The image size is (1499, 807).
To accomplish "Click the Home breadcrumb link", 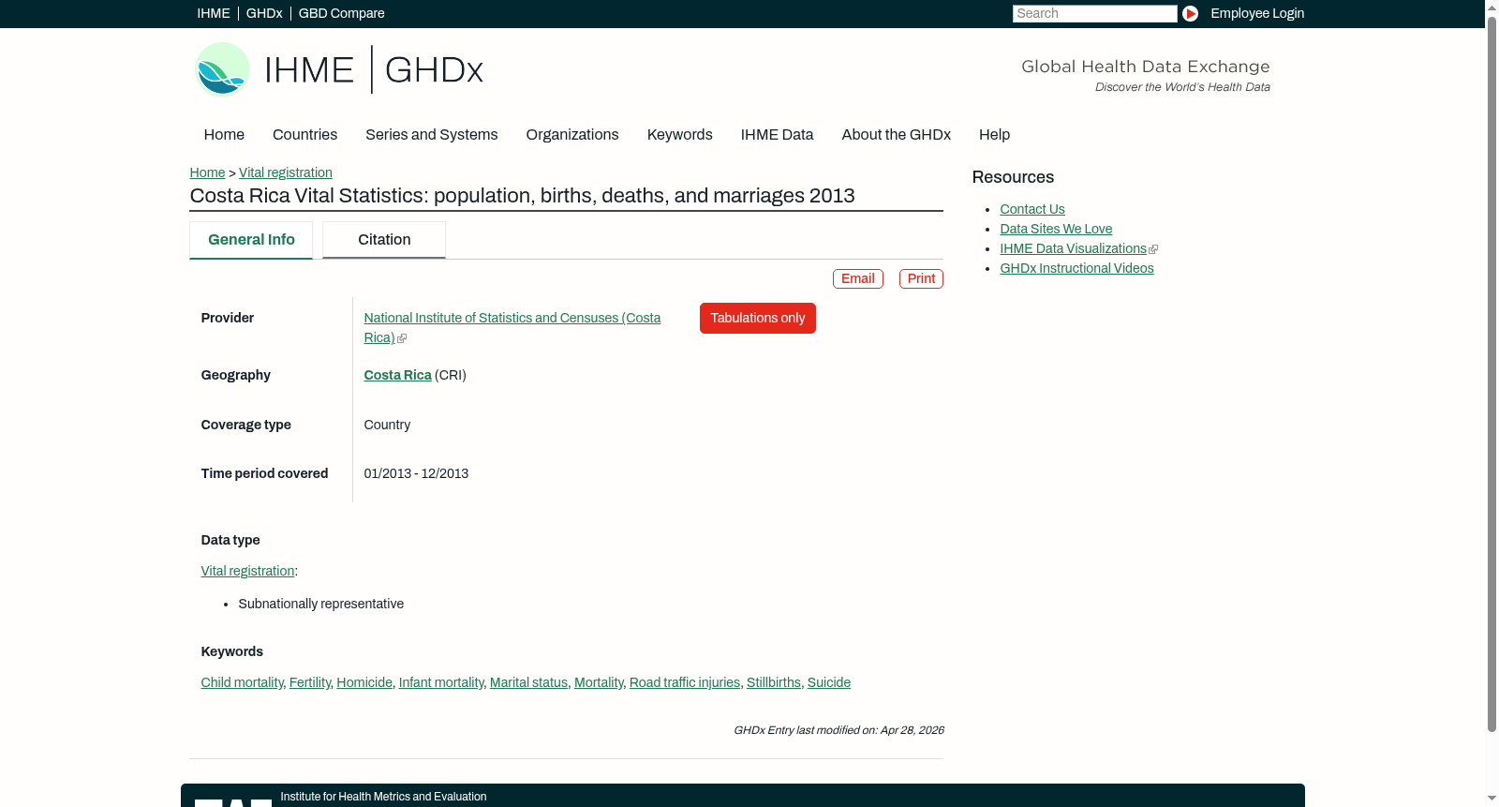I will pyautogui.click(x=207, y=172).
